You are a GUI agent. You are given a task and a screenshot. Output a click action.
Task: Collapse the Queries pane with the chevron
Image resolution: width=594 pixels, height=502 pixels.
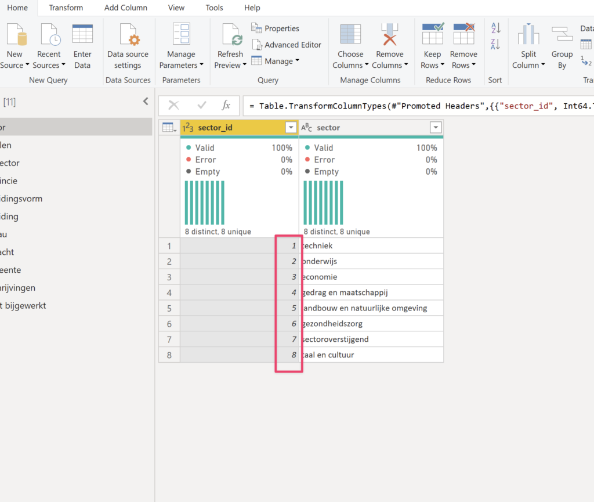146,100
